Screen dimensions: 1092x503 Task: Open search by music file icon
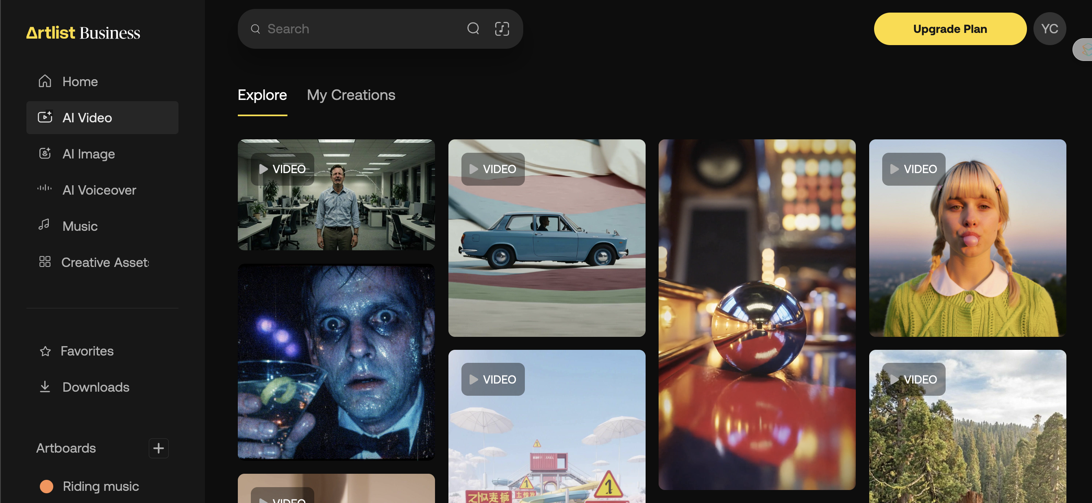pos(502,29)
